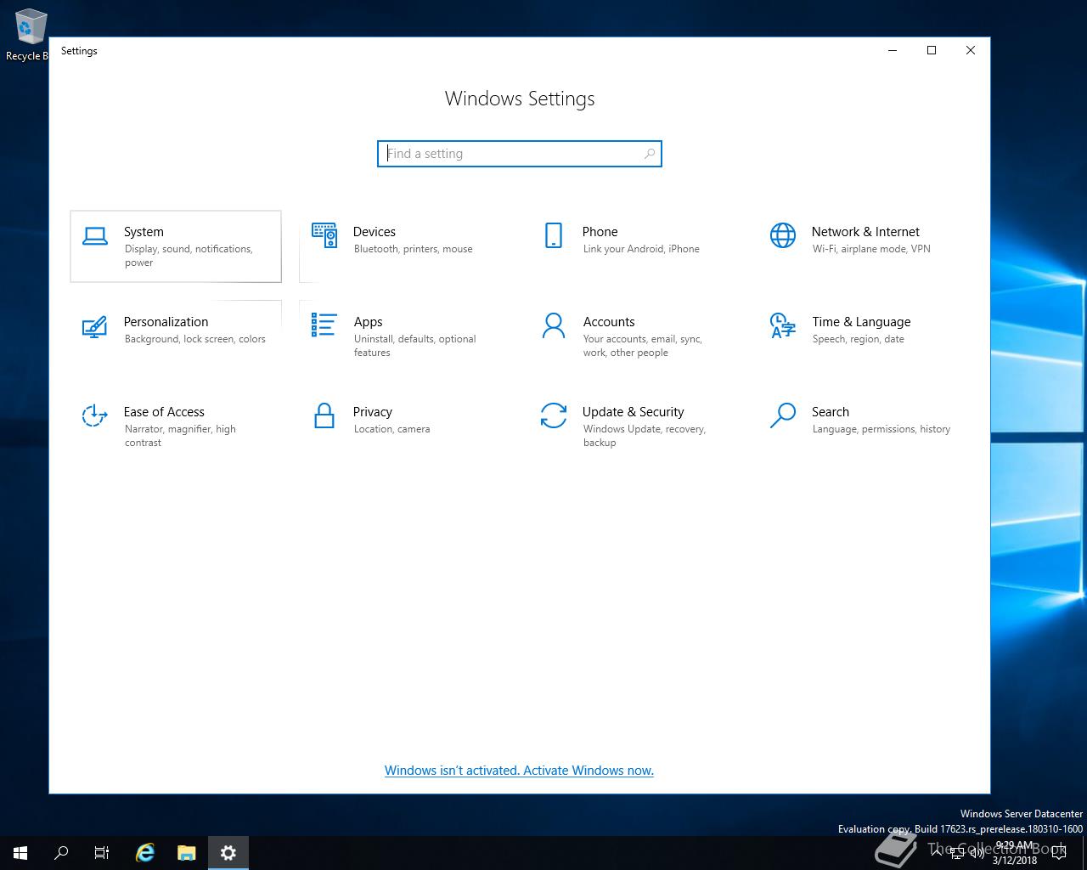The height and width of the screenshot is (870, 1087).
Task: Open the Windows Start menu
Action: 20,853
